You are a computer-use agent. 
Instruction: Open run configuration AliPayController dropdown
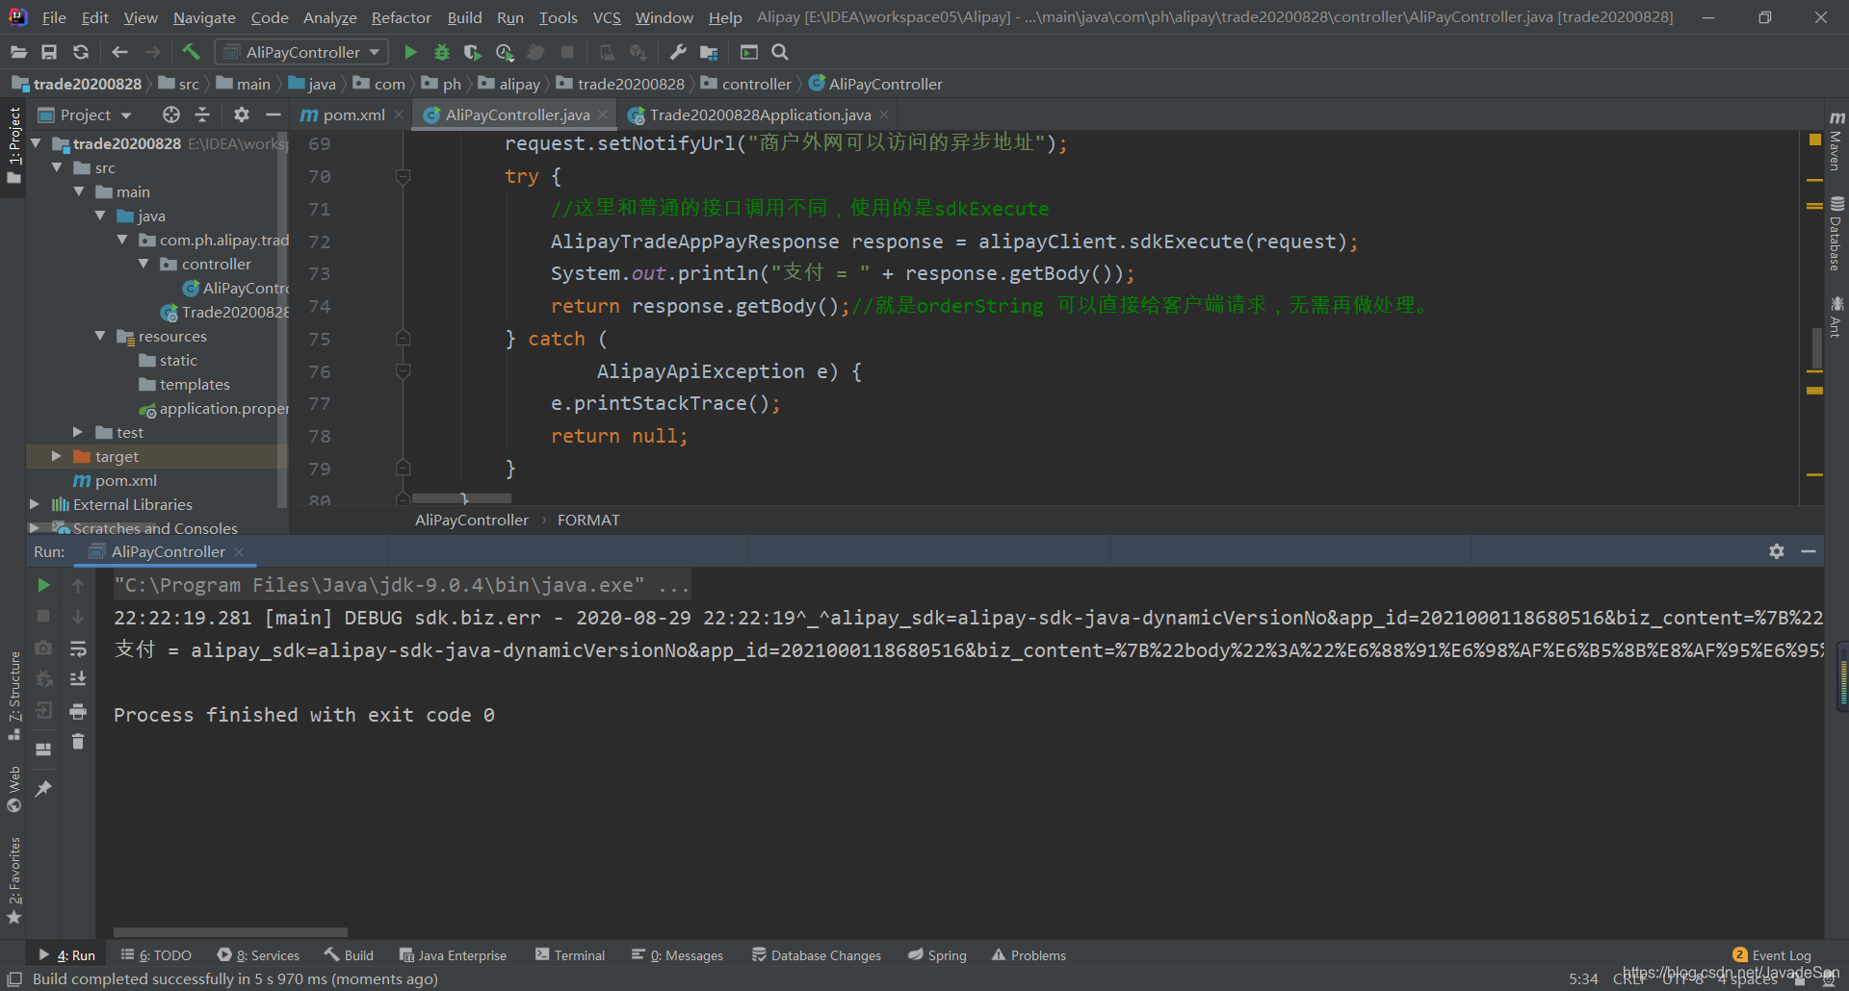(301, 52)
